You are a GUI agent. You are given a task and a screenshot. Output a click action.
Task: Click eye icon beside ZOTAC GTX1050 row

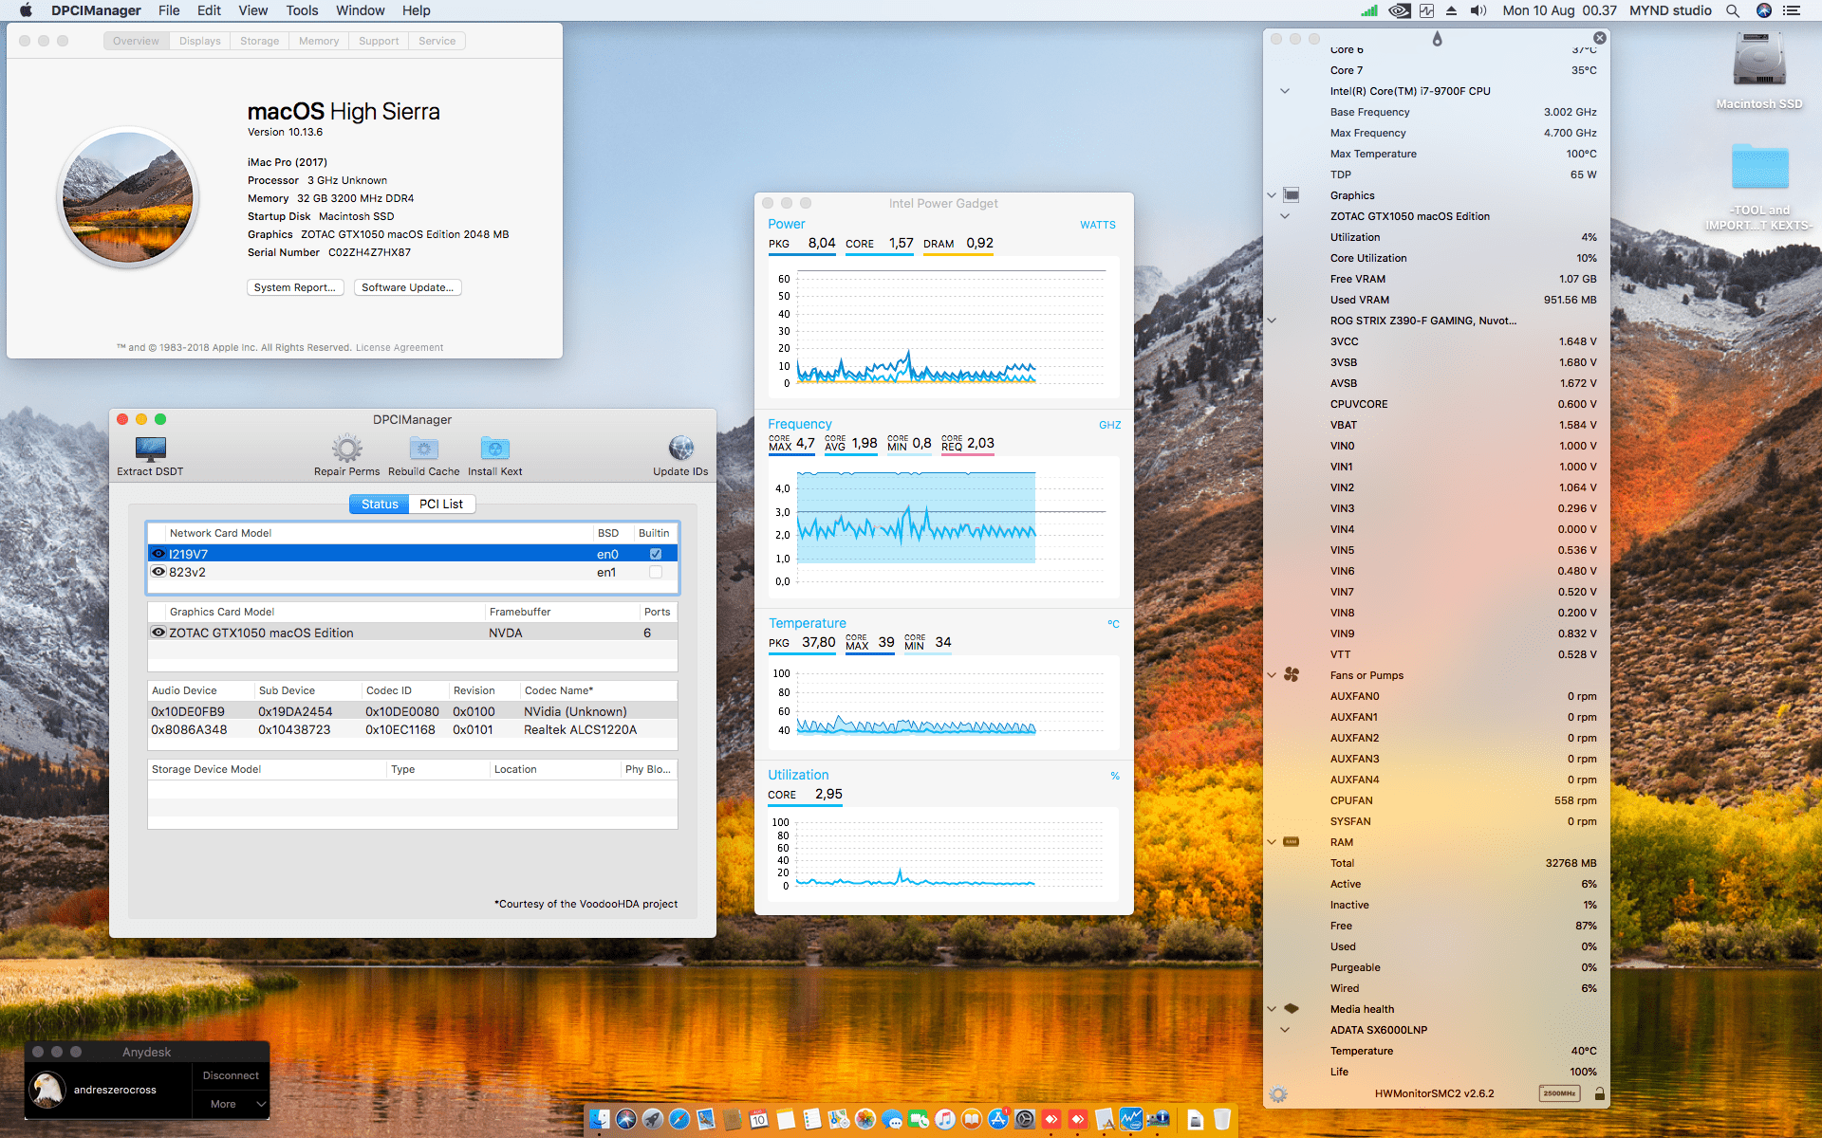point(158,633)
